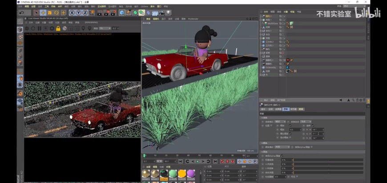Image resolution: width=387 pixels, height=183 pixels.
Task: Select the orange material swatch
Action: click(181, 173)
